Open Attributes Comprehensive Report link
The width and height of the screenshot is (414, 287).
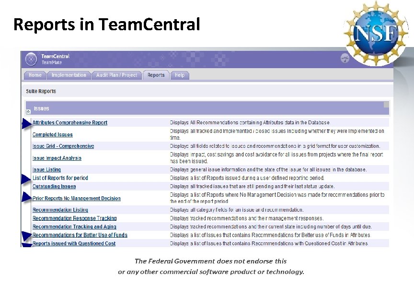click(x=69, y=122)
